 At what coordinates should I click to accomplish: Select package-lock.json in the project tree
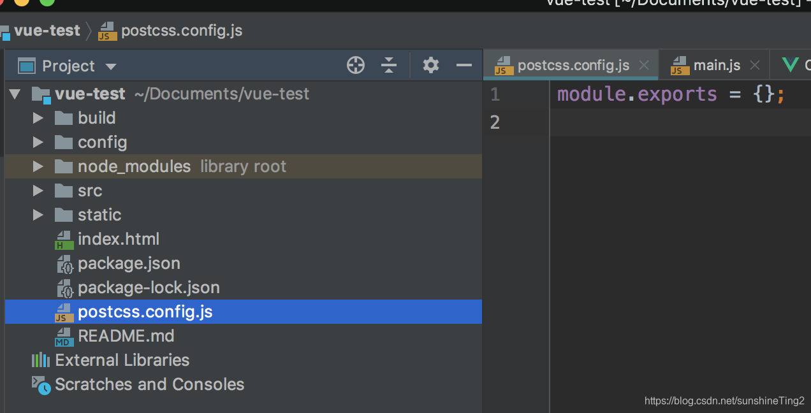tap(149, 288)
